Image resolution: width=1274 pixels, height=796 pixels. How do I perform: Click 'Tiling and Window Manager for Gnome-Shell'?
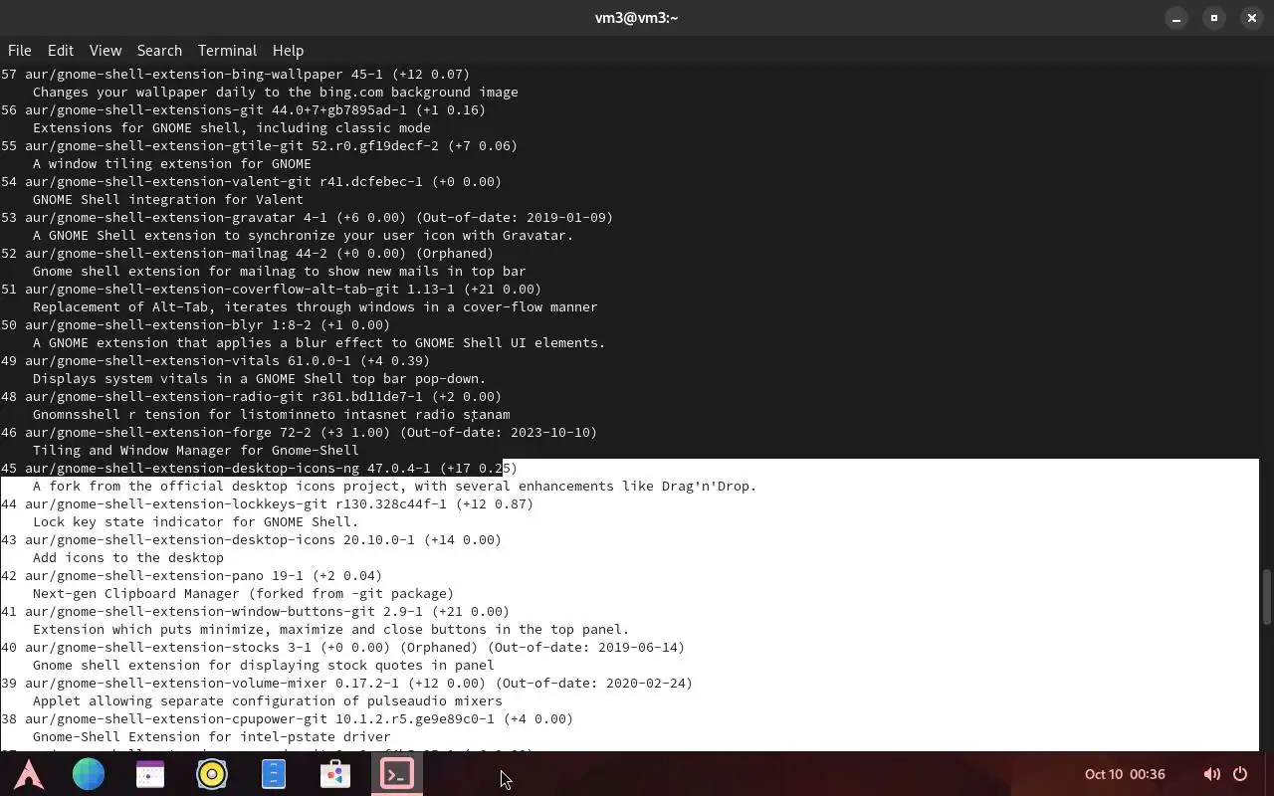196,451
